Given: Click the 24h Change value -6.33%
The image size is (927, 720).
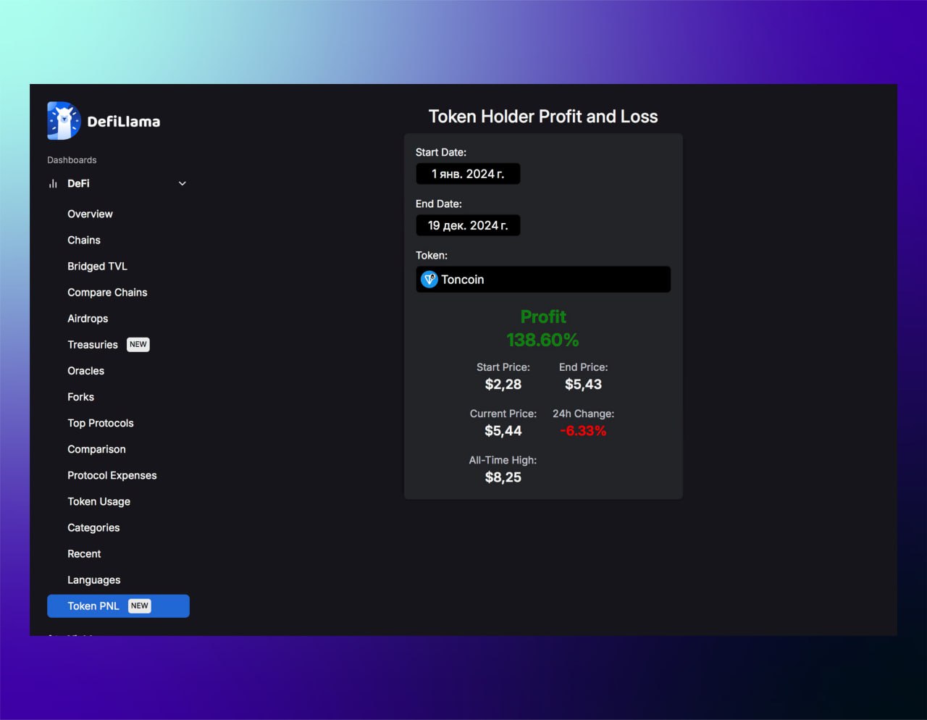Looking at the screenshot, I should [583, 431].
